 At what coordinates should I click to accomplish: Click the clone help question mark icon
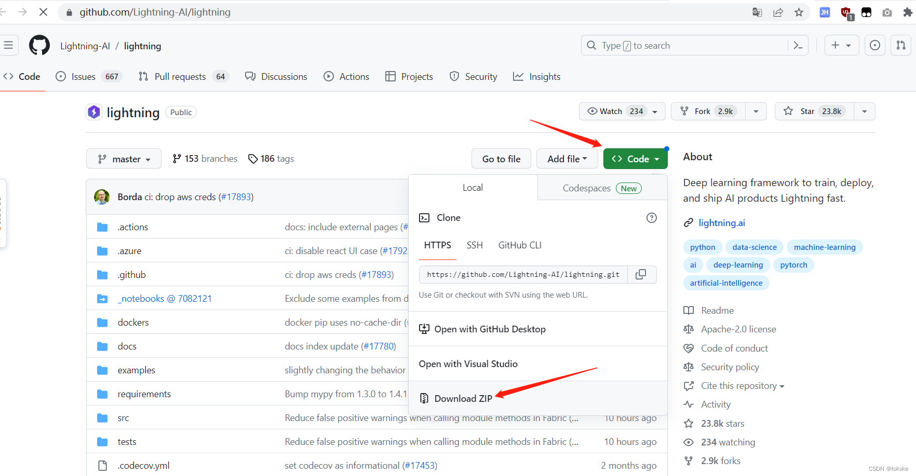[651, 218]
